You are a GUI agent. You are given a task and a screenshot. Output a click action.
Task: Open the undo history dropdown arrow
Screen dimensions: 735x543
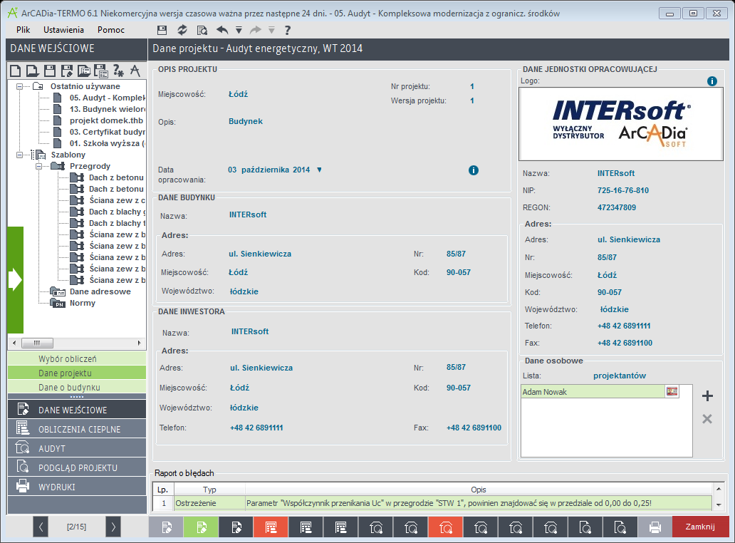pyautogui.click(x=239, y=31)
